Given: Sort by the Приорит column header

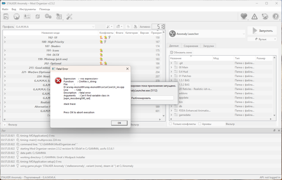Looking at the screenshot, I should tap(156, 33).
